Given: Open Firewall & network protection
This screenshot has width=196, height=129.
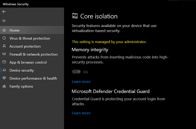Looking at the screenshot, I should click(32, 54).
